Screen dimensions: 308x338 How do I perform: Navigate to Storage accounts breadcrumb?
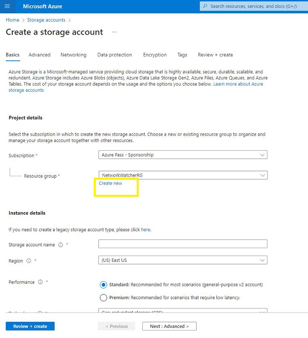point(46,20)
